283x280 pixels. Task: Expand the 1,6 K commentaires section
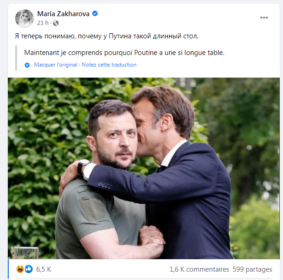[x=199, y=269]
